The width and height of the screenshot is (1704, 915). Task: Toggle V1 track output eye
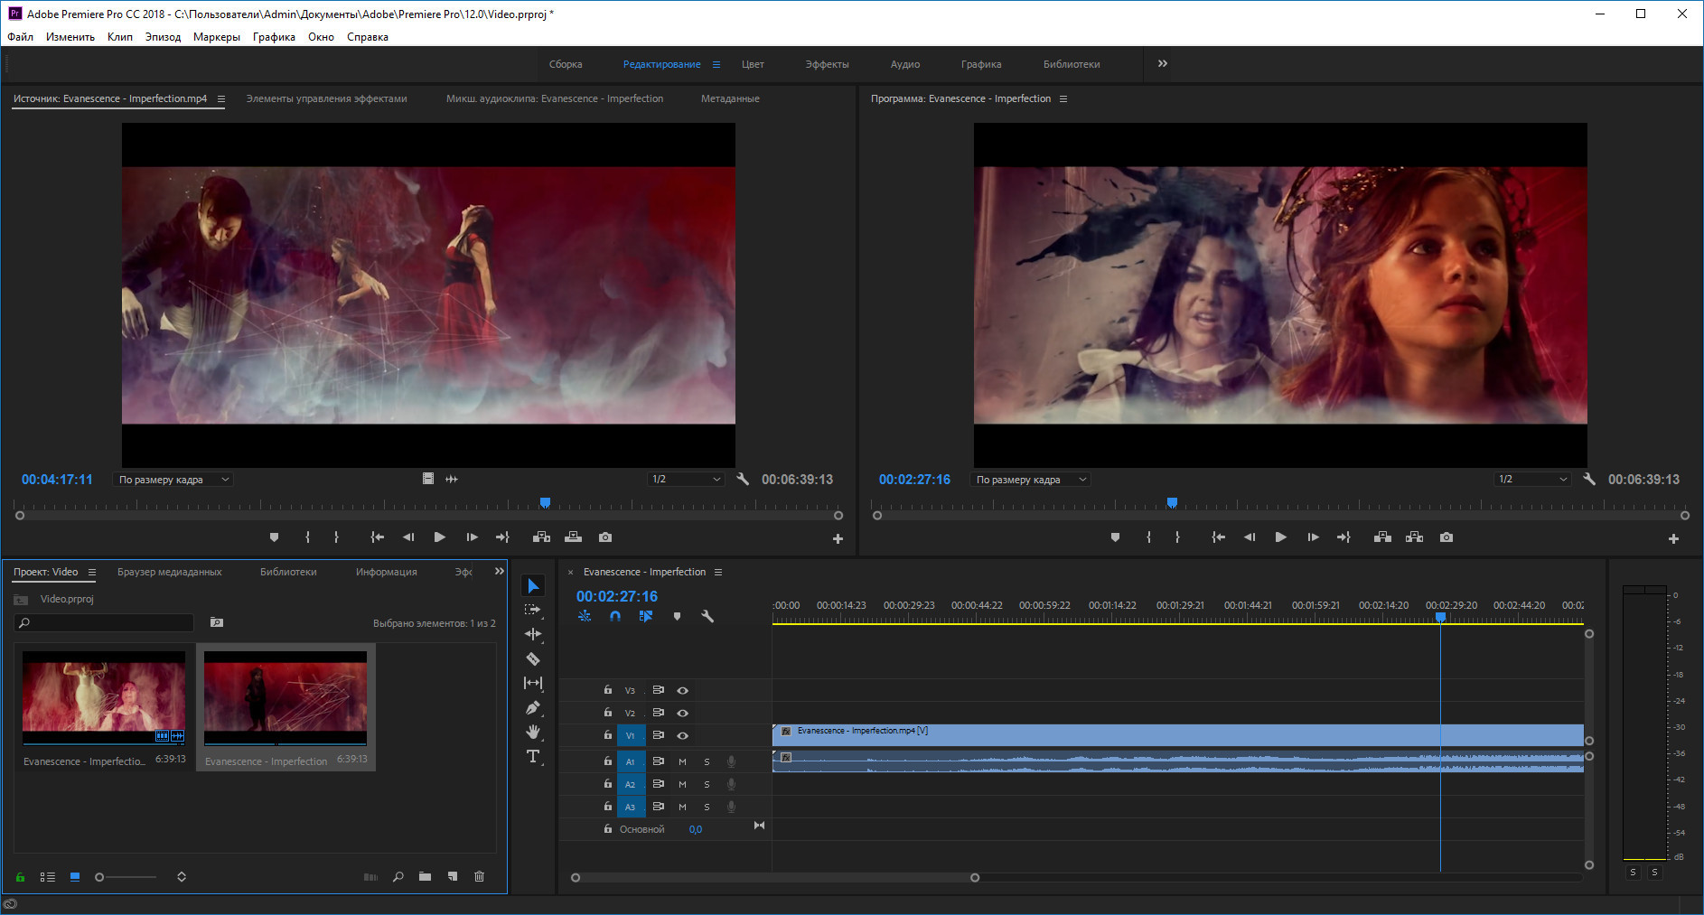pos(683,735)
